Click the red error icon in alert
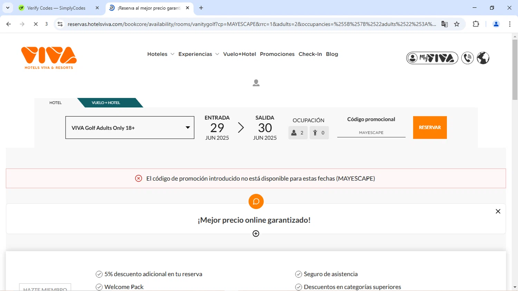518x291 pixels. (138, 178)
